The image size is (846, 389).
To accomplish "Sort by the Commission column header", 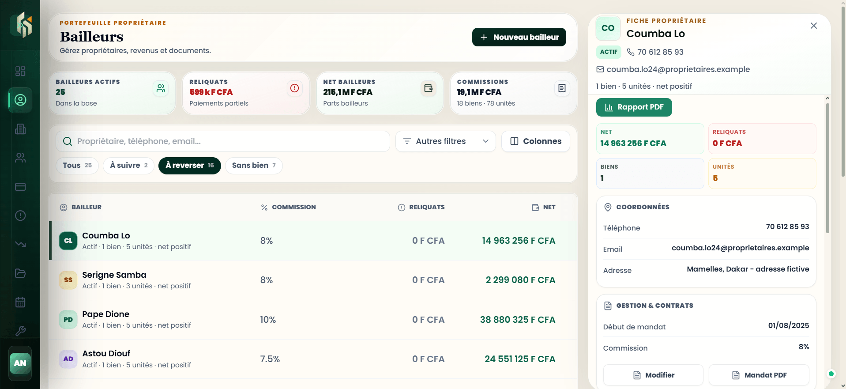I will [289, 207].
